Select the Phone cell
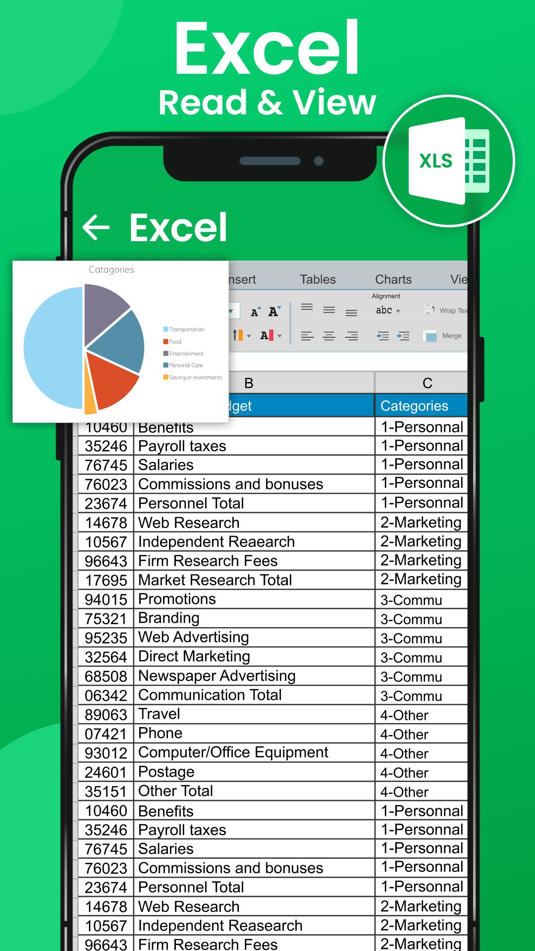 tap(254, 734)
